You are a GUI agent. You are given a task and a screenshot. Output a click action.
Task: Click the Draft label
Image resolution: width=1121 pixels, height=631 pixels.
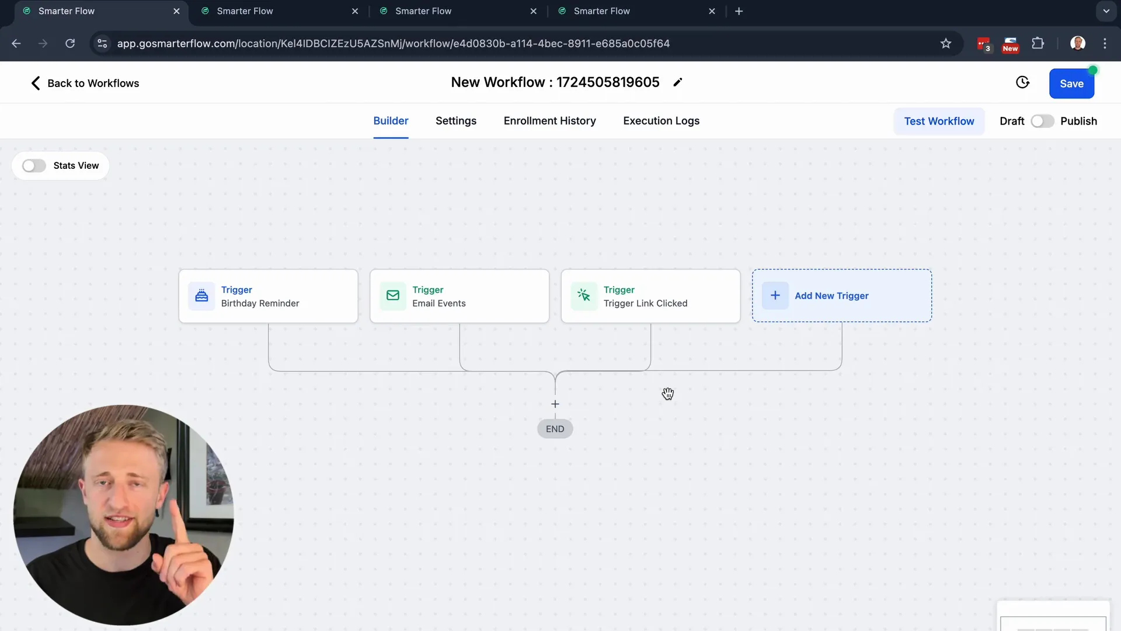tap(1012, 121)
